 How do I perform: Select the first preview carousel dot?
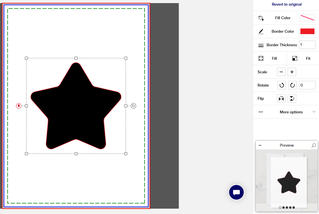[x=280, y=208]
